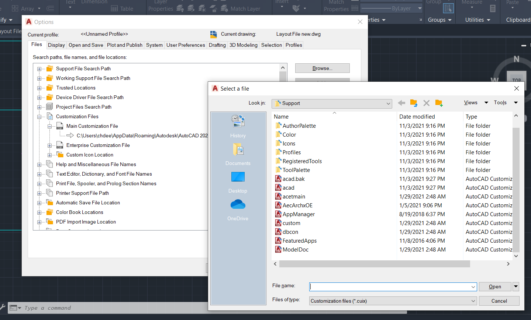531x320 pixels.
Task: Select the FeaturedApps file
Action: [296, 241]
